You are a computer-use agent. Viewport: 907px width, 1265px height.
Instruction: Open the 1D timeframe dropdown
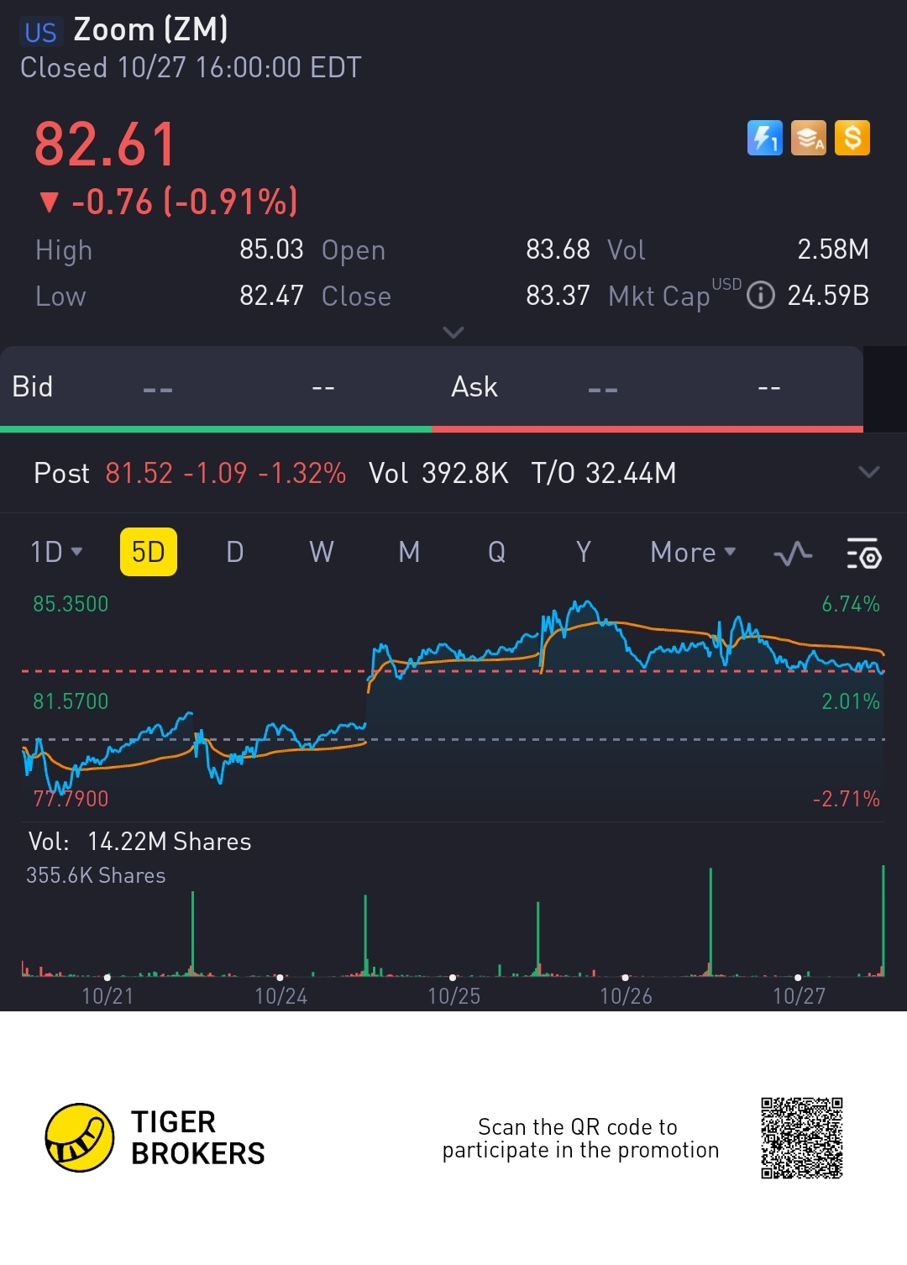tap(56, 552)
